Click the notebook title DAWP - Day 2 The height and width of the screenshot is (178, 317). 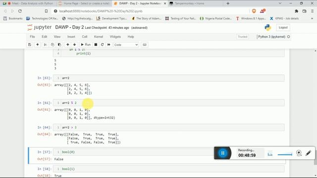pos(69,27)
